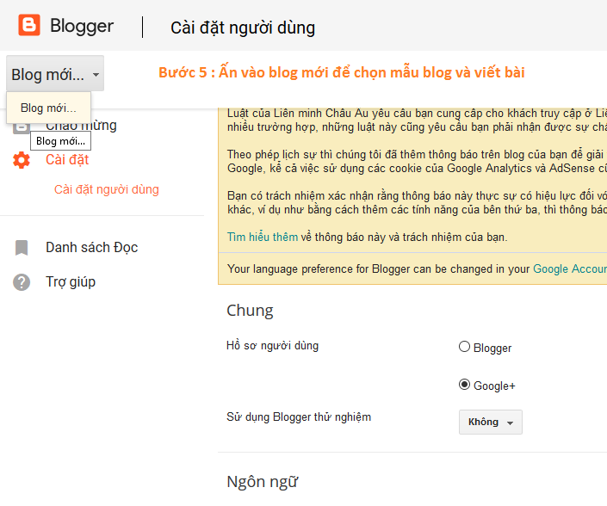Click the Trợ giúp question mark icon
The image size is (607, 506).
coord(22,282)
